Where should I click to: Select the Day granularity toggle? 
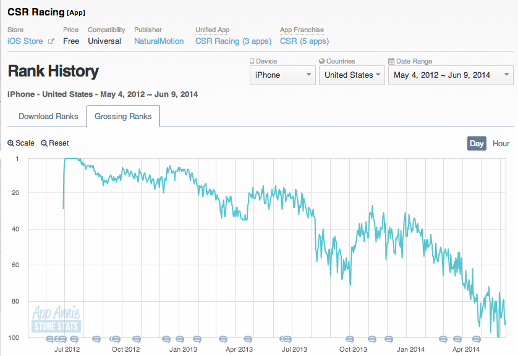tap(477, 143)
